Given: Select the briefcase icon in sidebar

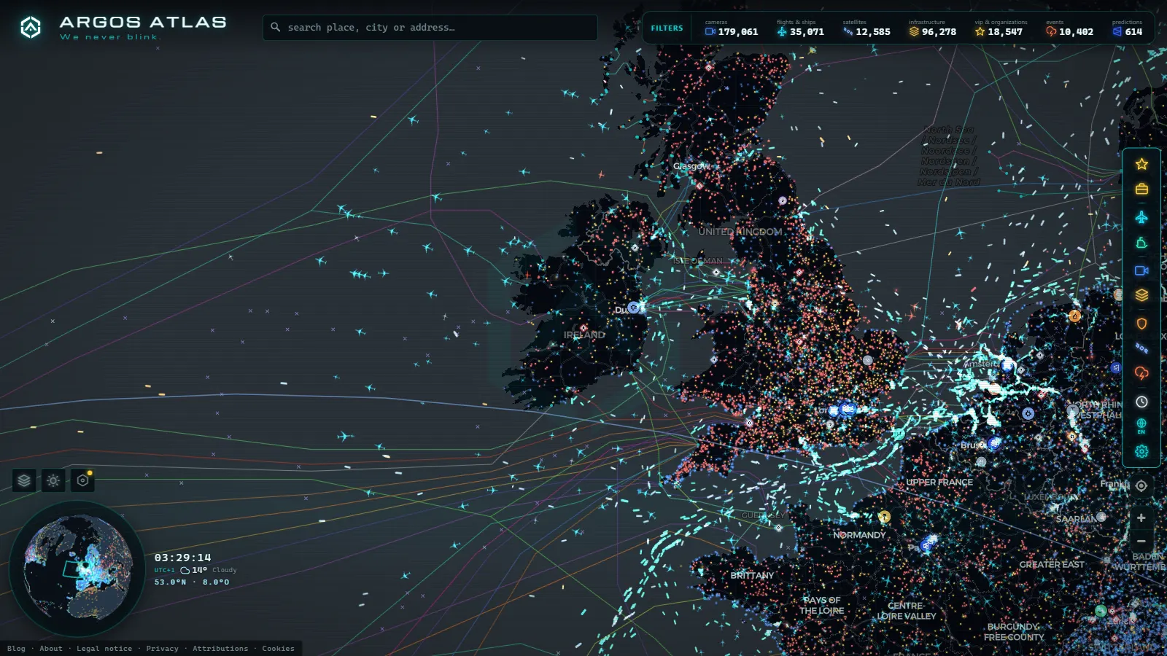Looking at the screenshot, I should (1141, 190).
